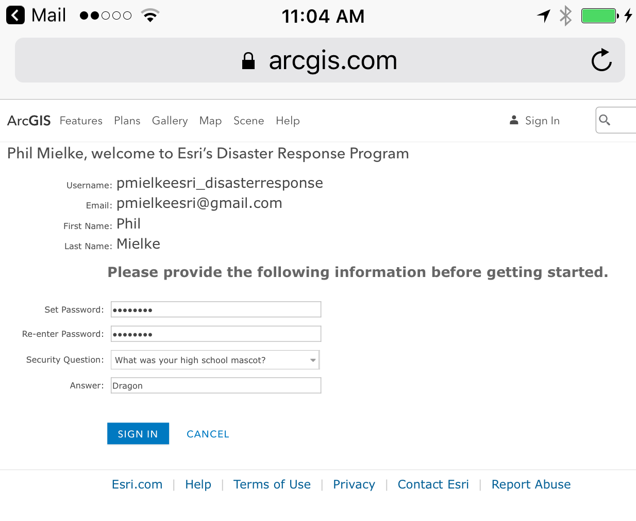Tap the padlock icon in address bar

(248, 60)
